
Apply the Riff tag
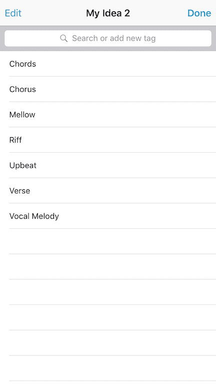108,140
